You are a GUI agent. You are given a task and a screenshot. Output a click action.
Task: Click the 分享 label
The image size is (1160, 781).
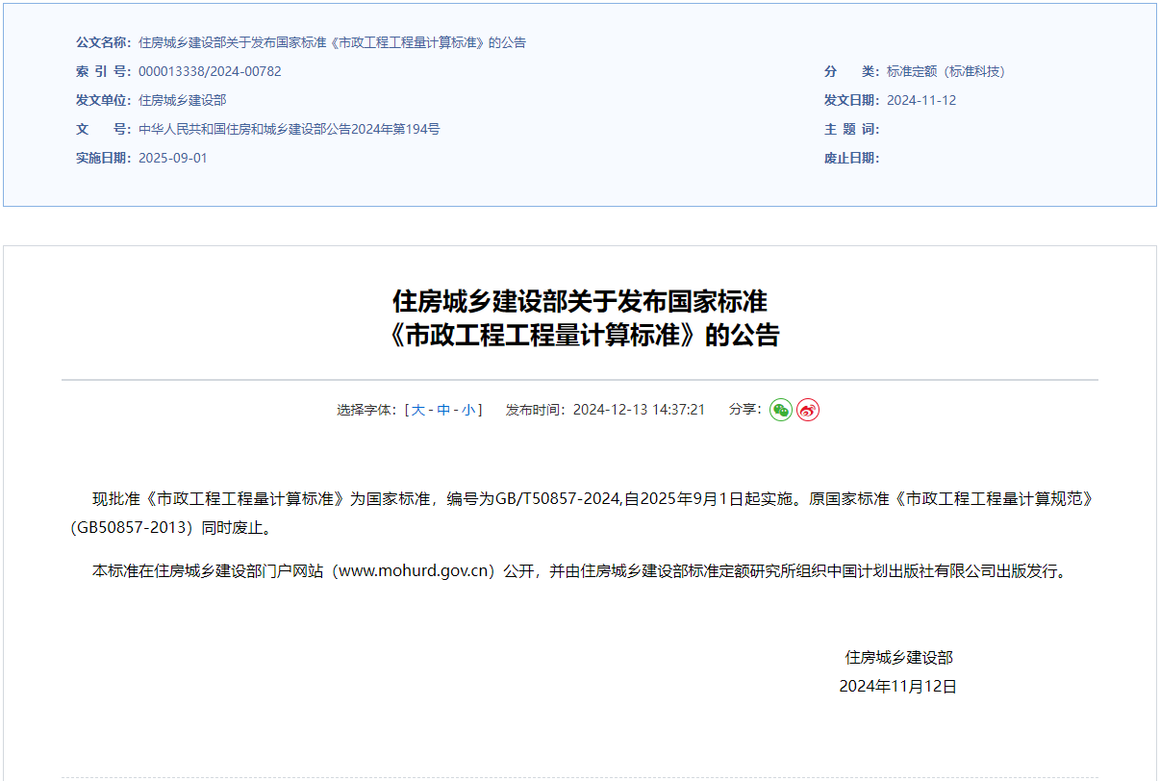click(x=745, y=410)
